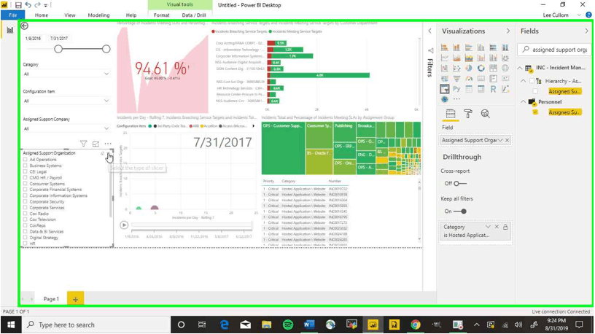Screen dimensions: 595x334
Task: Open the filter icon above the slicer
Action: tap(84, 144)
